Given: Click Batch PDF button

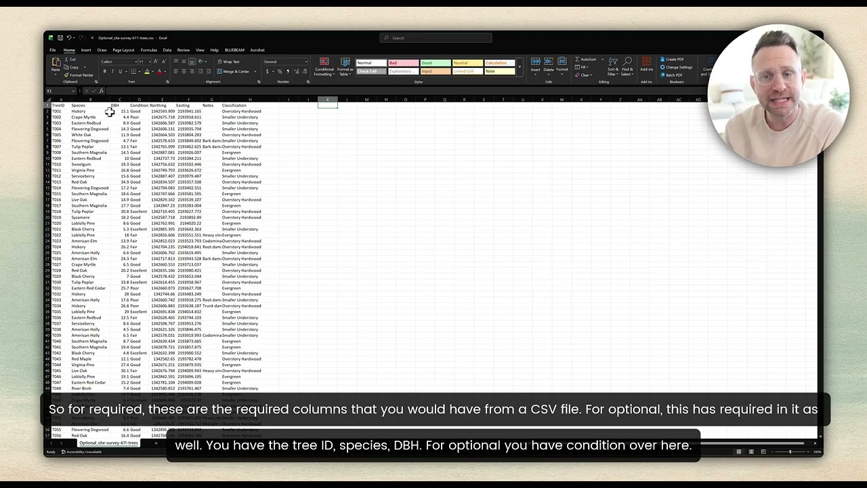Looking at the screenshot, I should tap(671, 75).
